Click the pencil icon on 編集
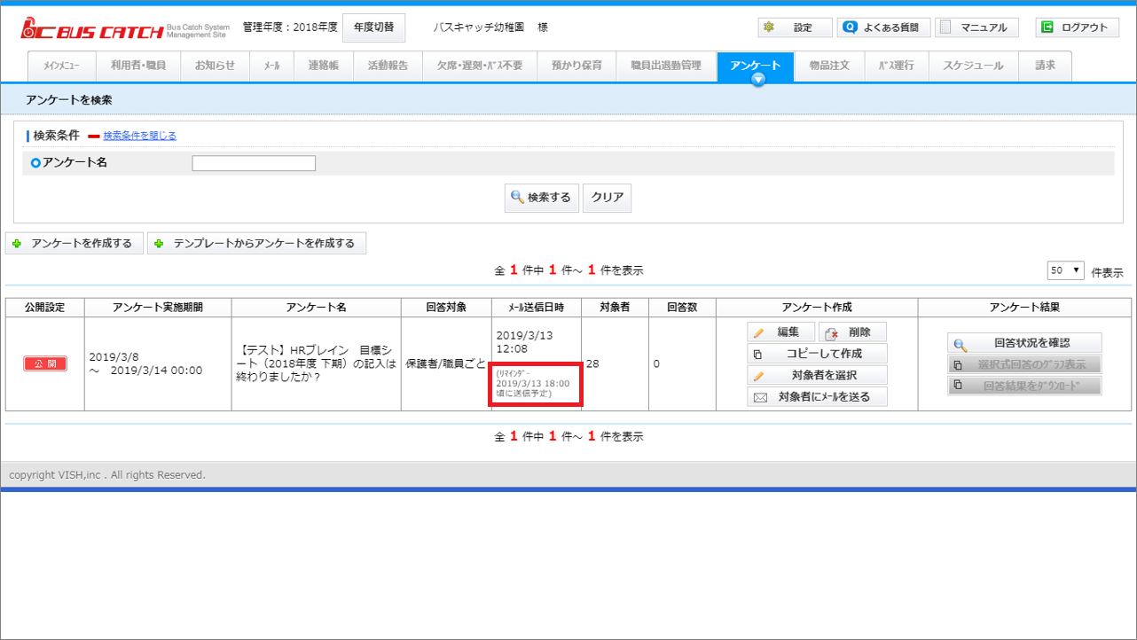 pyautogui.click(x=759, y=333)
